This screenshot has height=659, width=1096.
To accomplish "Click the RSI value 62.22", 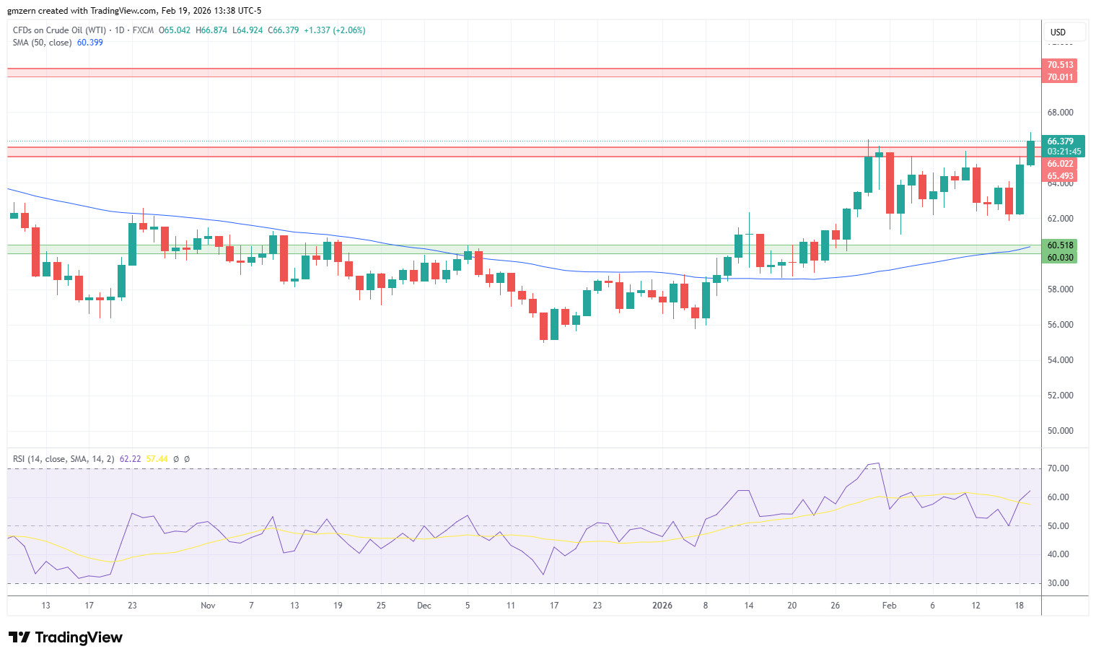I will coord(130,459).
